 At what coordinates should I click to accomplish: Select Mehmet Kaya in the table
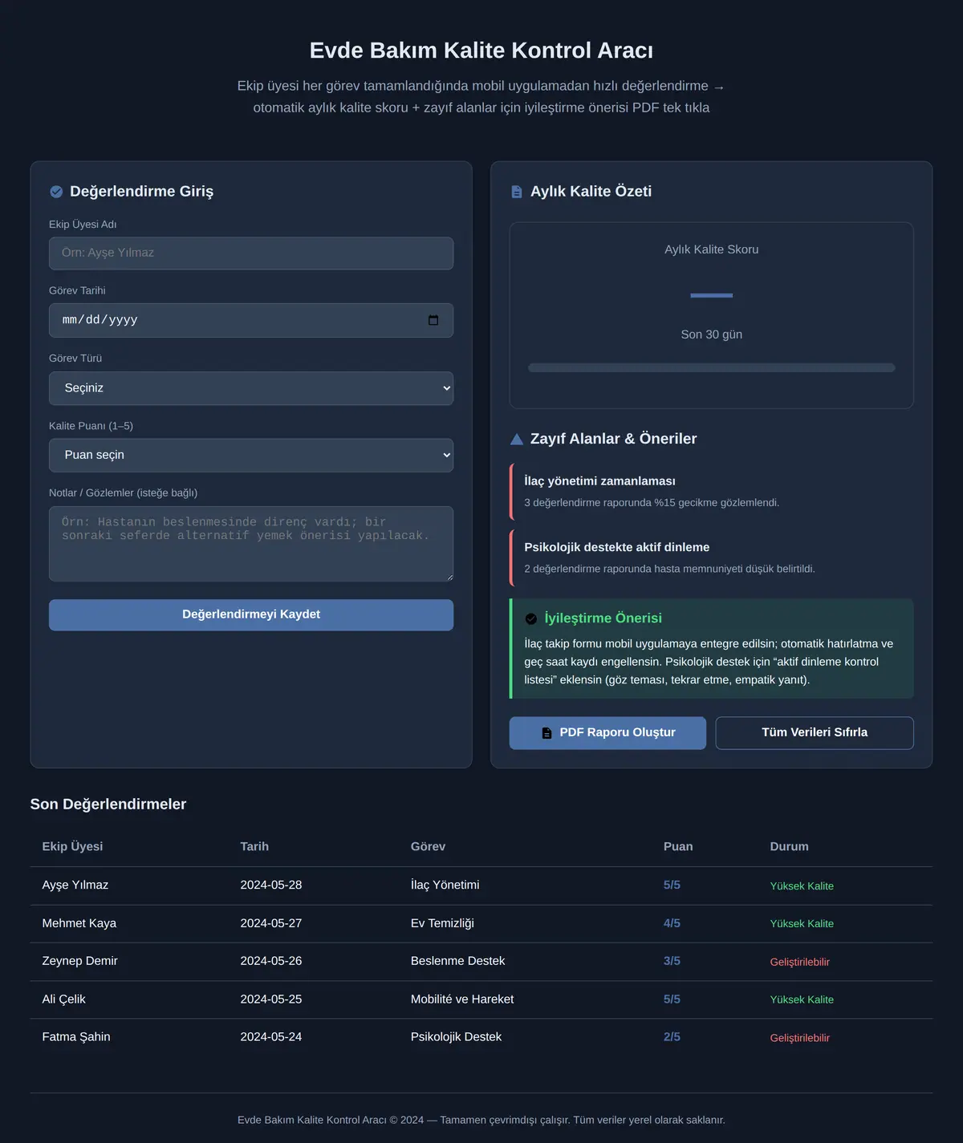pyautogui.click(x=79, y=924)
